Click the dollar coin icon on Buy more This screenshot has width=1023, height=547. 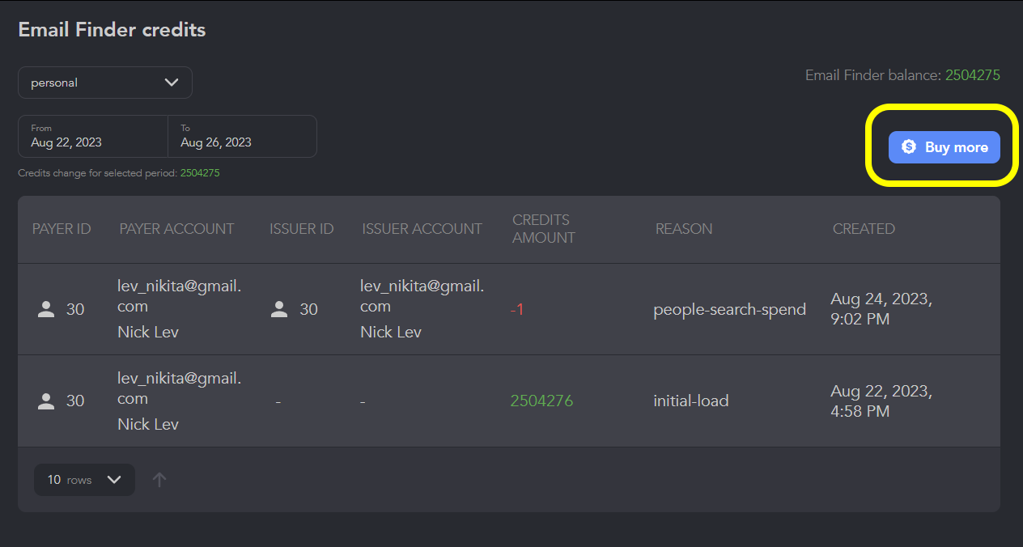[x=908, y=147]
